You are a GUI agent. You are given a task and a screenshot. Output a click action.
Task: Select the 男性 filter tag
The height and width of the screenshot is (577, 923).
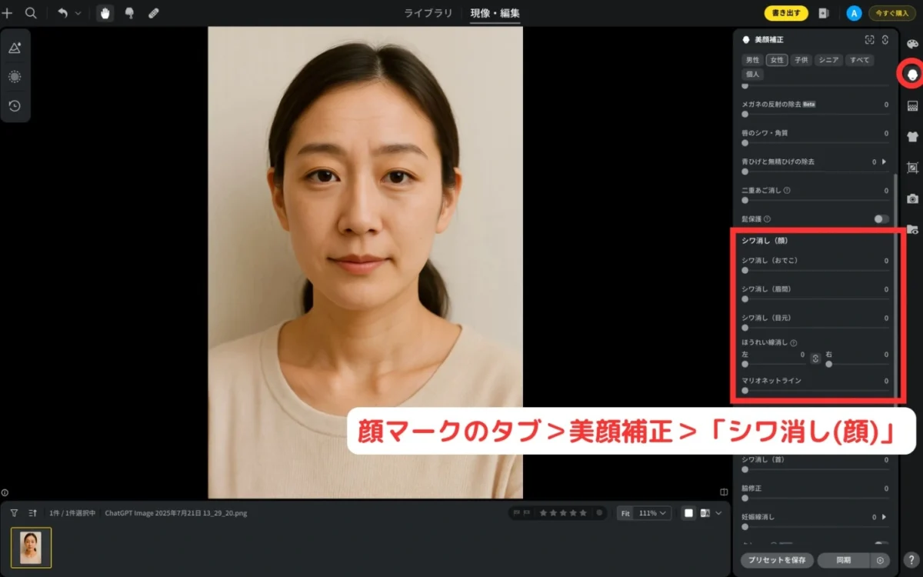click(x=752, y=60)
